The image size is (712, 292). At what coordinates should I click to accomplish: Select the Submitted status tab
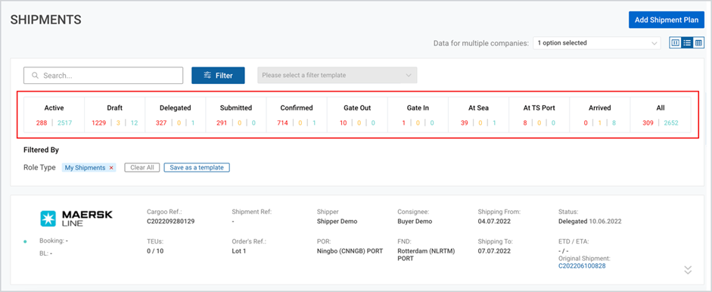click(236, 115)
